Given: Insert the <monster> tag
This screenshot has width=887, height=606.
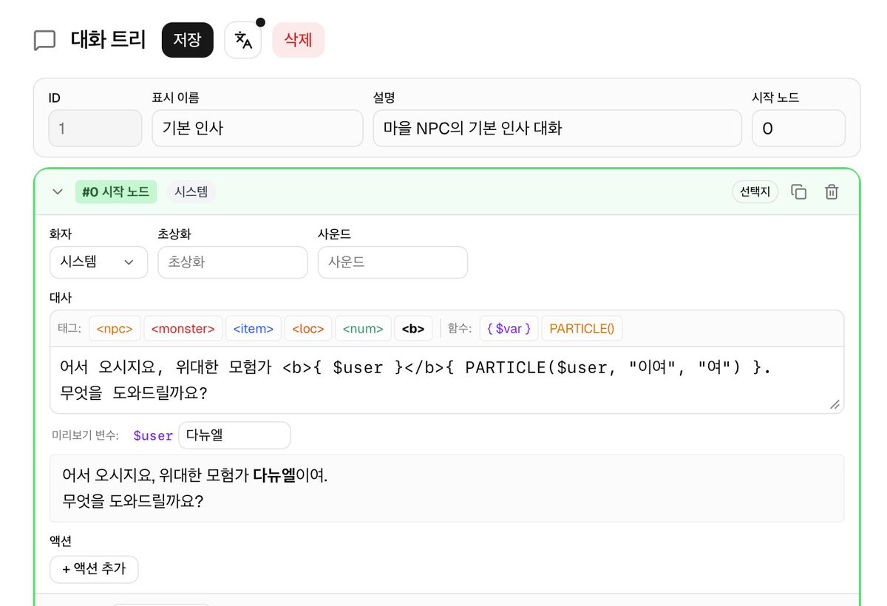Looking at the screenshot, I should point(183,329).
